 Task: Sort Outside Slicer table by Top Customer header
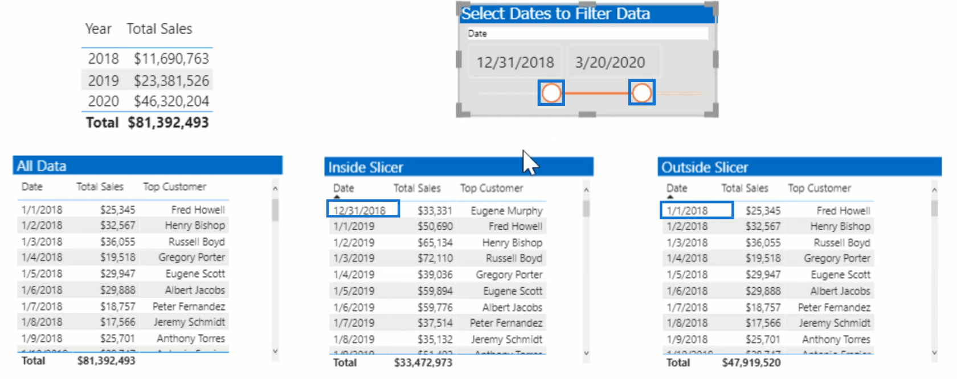pyautogui.click(x=819, y=188)
